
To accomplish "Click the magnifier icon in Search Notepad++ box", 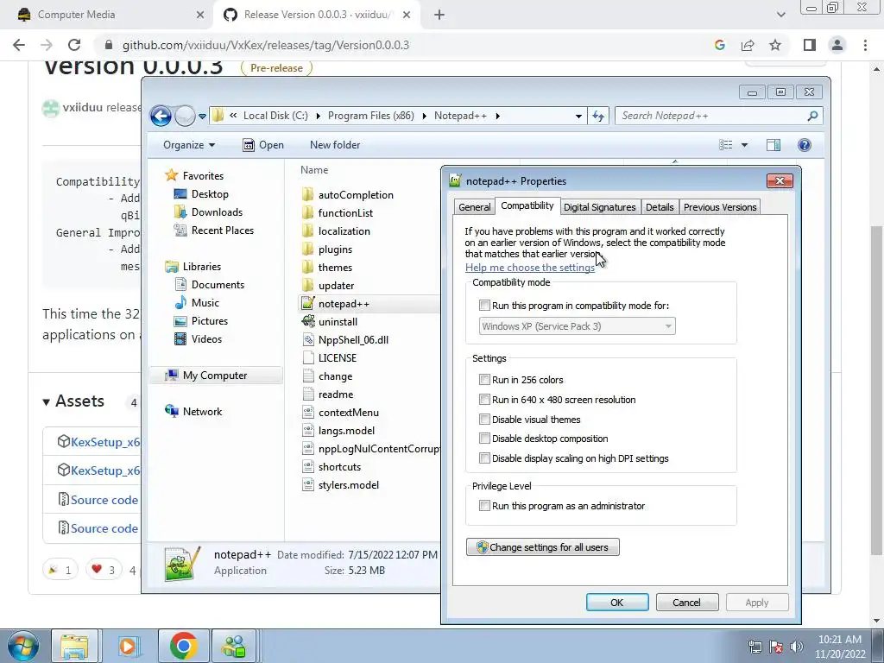I will tap(811, 117).
